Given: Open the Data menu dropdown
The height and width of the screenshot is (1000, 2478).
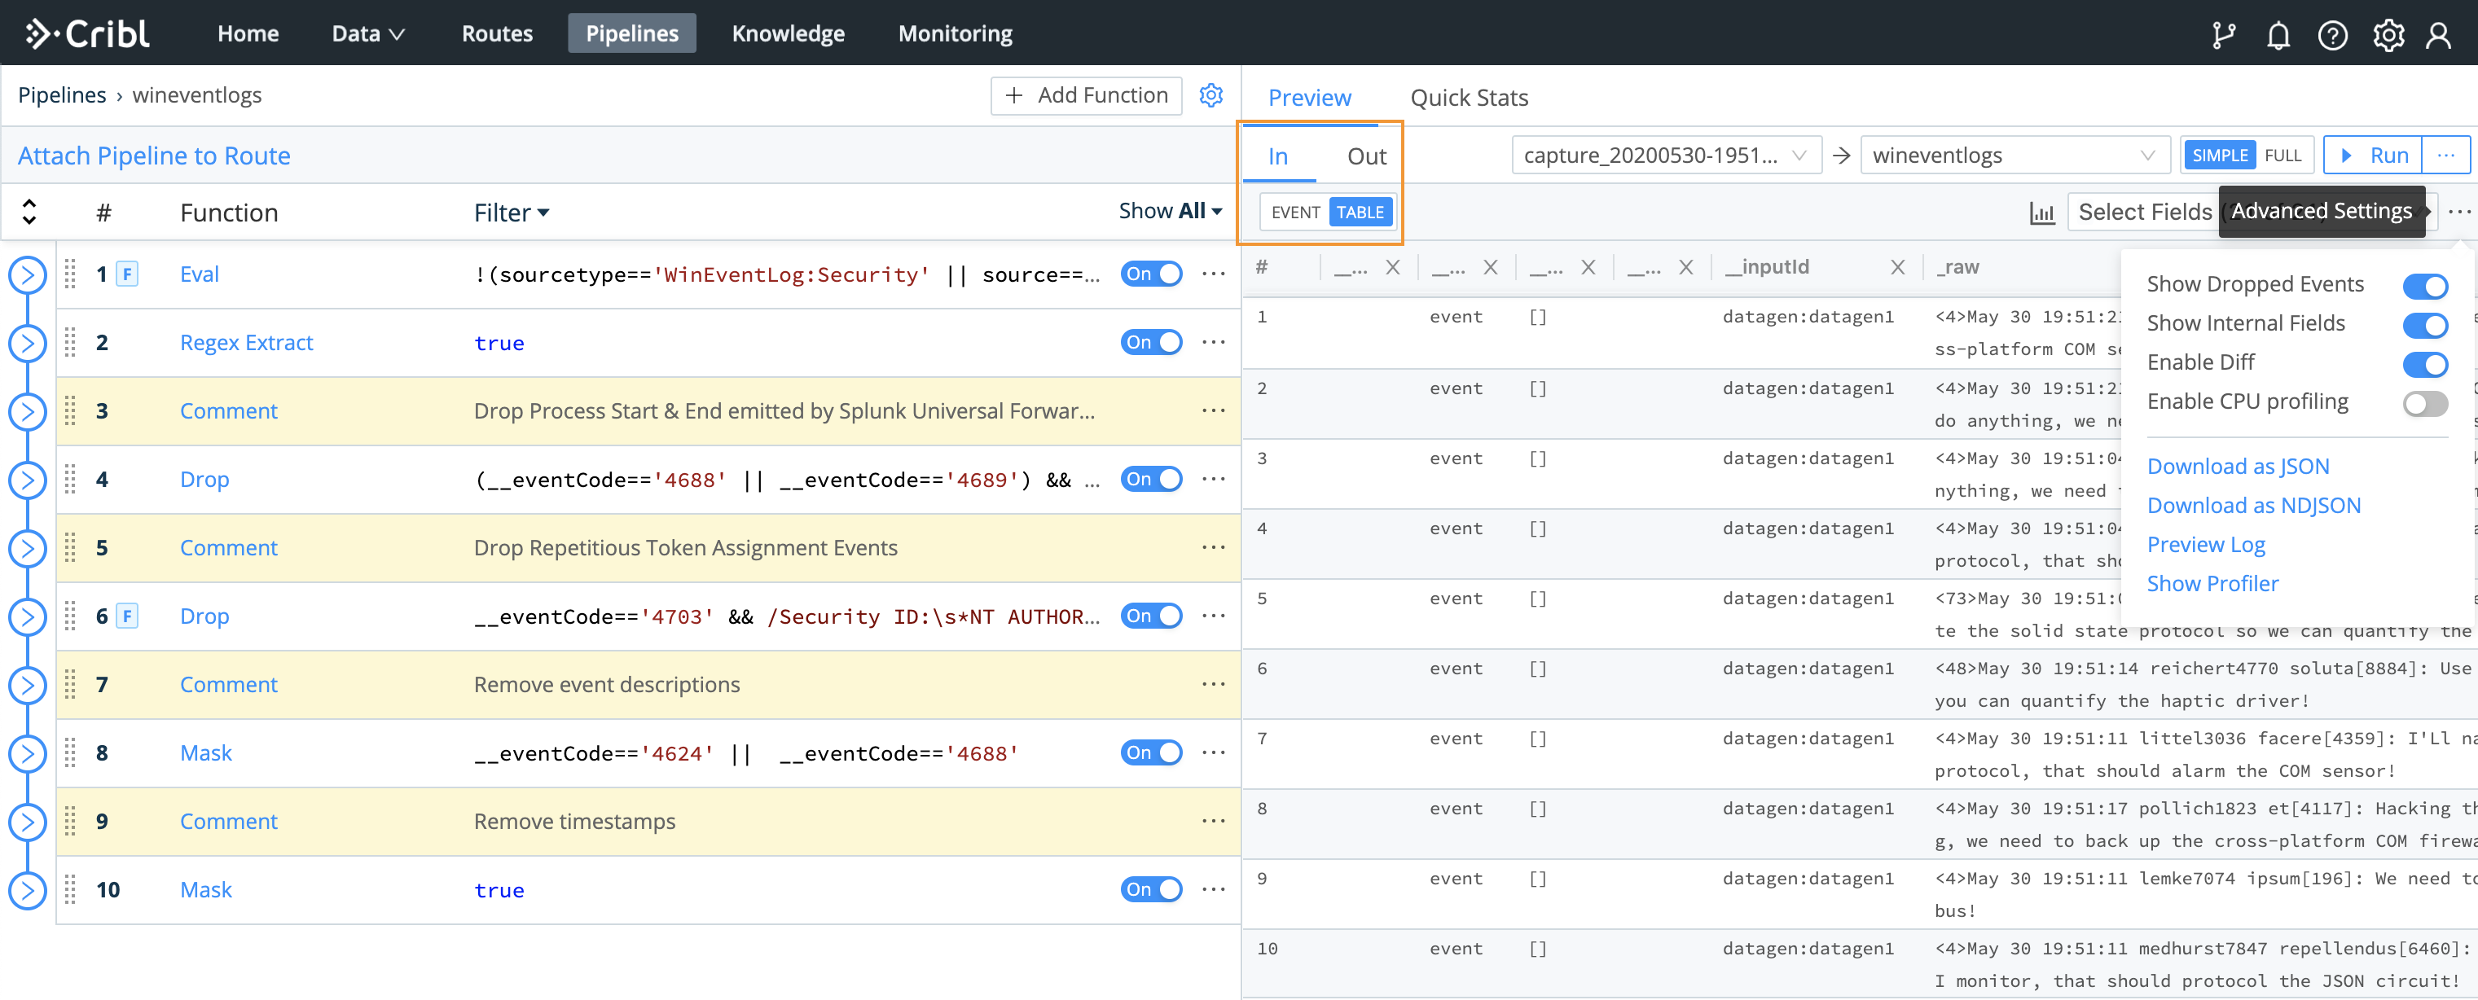Looking at the screenshot, I should coord(367,33).
